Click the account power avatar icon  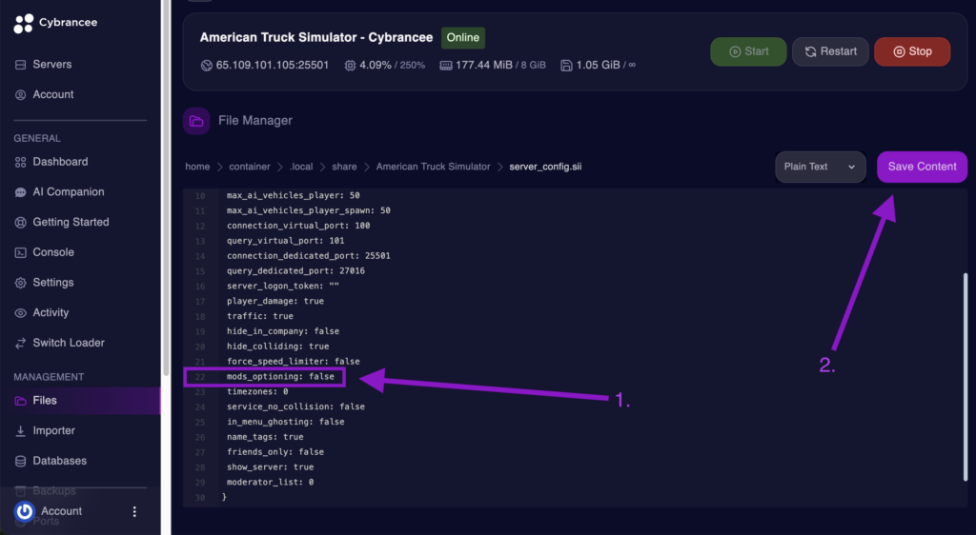[24, 511]
